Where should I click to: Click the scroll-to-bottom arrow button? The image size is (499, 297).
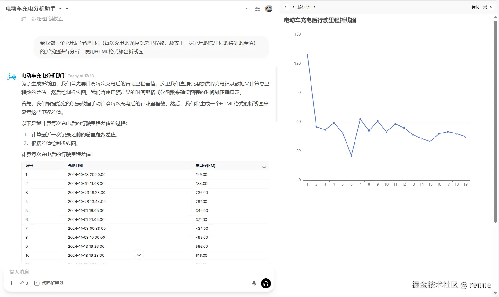coord(139,254)
